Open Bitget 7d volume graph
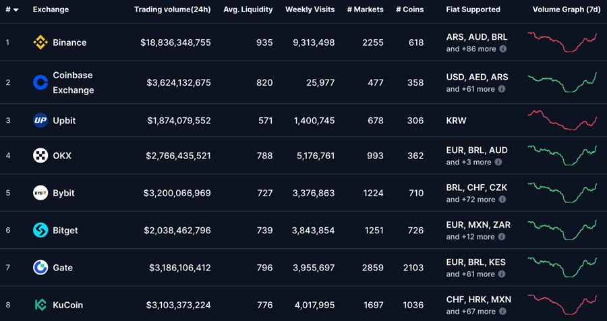The width and height of the screenshot is (607, 321). tap(562, 230)
